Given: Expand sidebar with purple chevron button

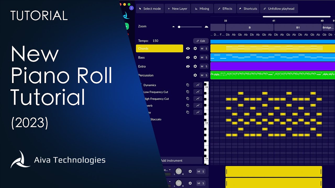Looking at the screenshot, I should click(x=132, y=8).
